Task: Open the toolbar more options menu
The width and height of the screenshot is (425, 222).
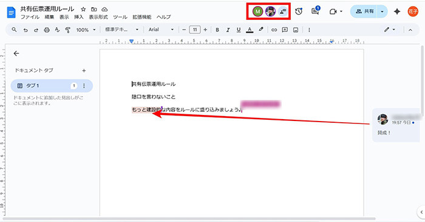Action: click(x=309, y=30)
